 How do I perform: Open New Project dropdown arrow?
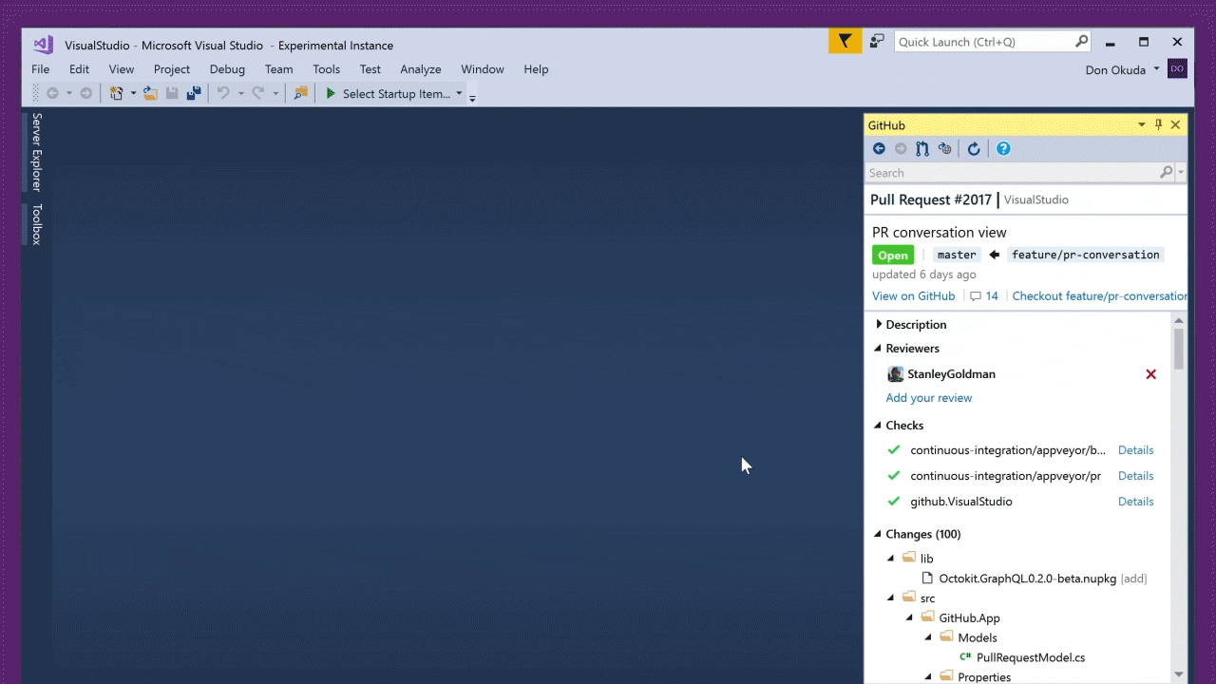(x=133, y=93)
